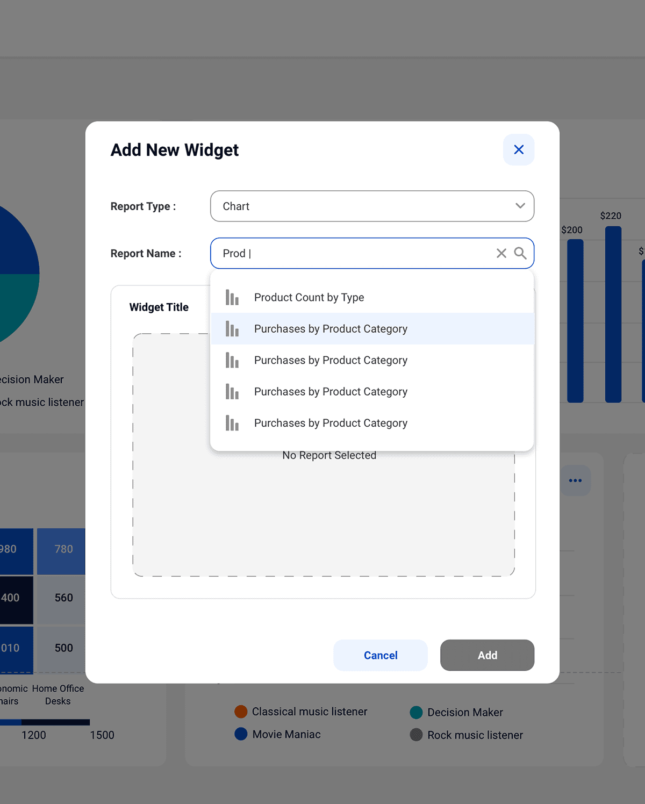This screenshot has height=804, width=645.
Task: Click Home Office Desks axis label
Action: tap(58, 695)
